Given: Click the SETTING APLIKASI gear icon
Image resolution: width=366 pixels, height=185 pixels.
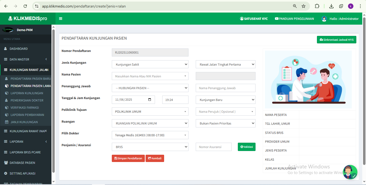Looking at the screenshot, I should pos(6,173).
